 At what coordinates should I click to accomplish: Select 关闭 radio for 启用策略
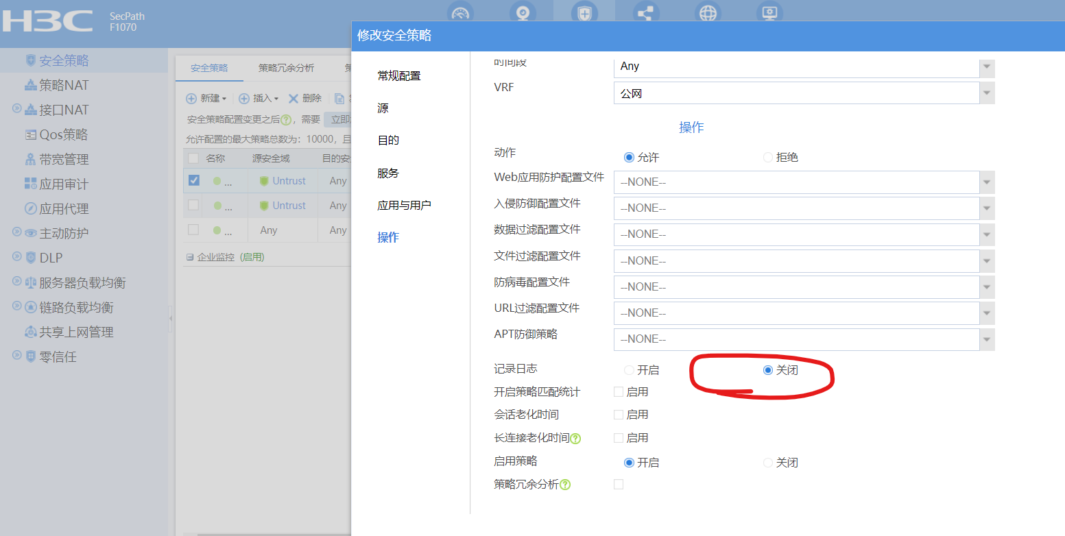click(x=768, y=463)
